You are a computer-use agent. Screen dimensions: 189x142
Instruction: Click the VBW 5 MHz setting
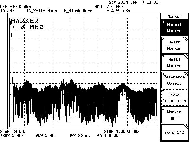46,135
